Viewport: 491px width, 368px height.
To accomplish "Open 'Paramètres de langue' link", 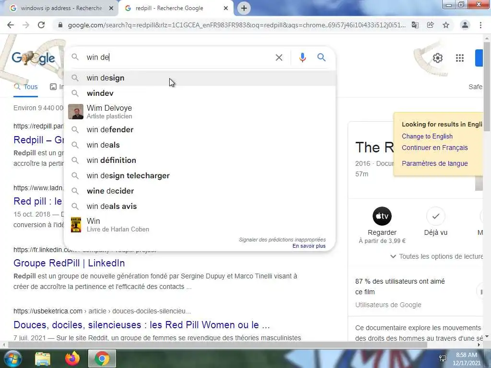I will click(x=434, y=163).
